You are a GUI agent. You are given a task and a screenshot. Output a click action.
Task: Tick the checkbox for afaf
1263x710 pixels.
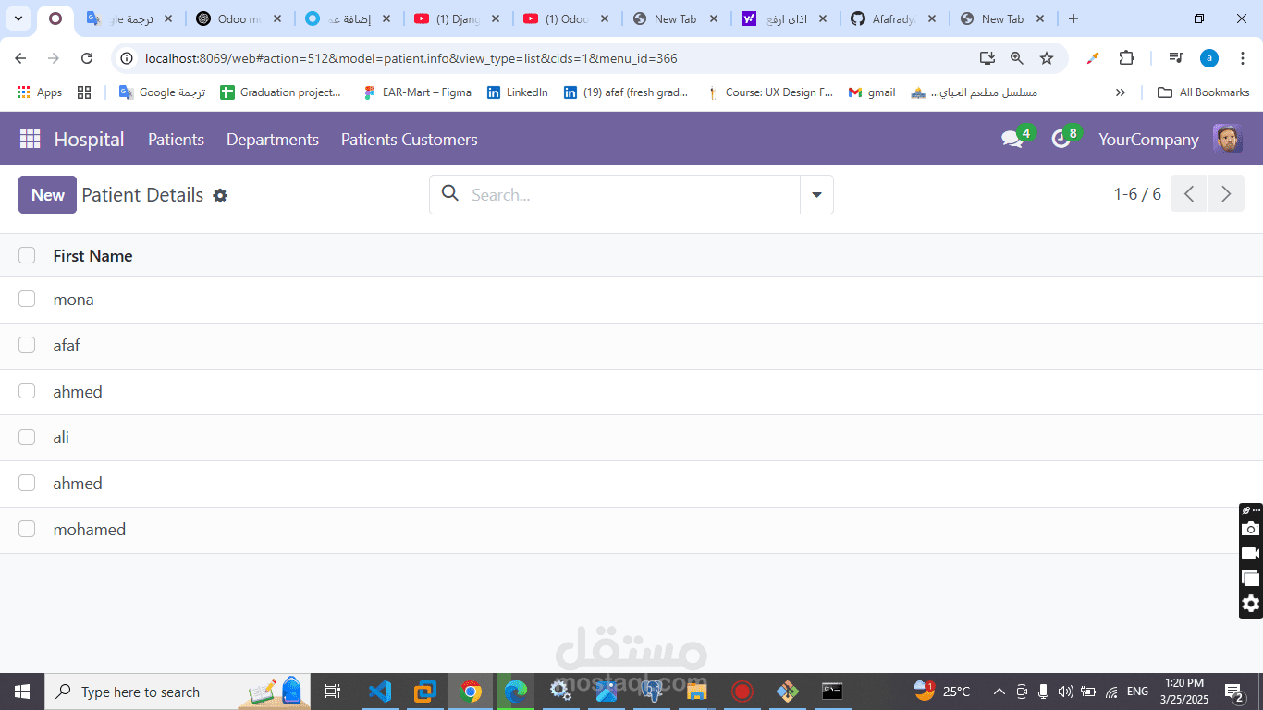(x=27, y=345)
